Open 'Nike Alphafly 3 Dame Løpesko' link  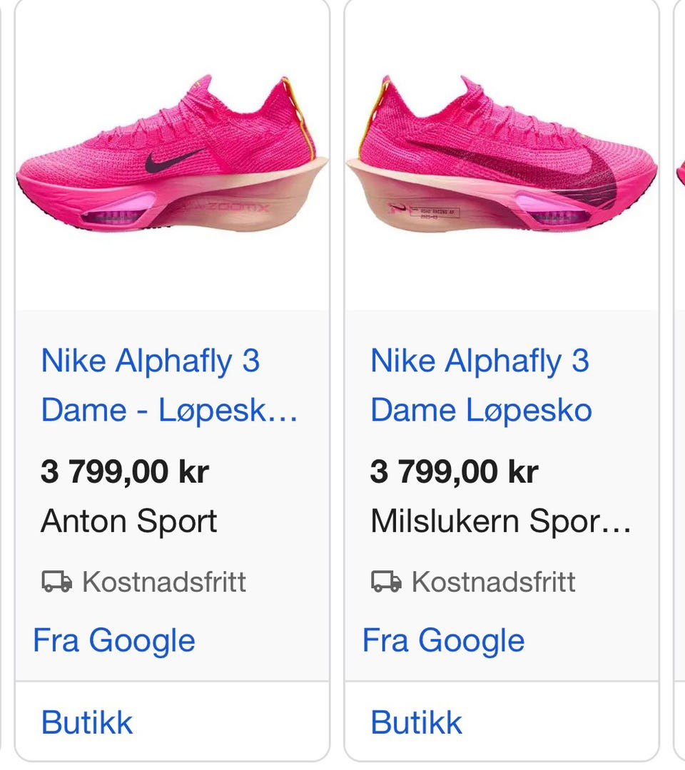point(481,386)
